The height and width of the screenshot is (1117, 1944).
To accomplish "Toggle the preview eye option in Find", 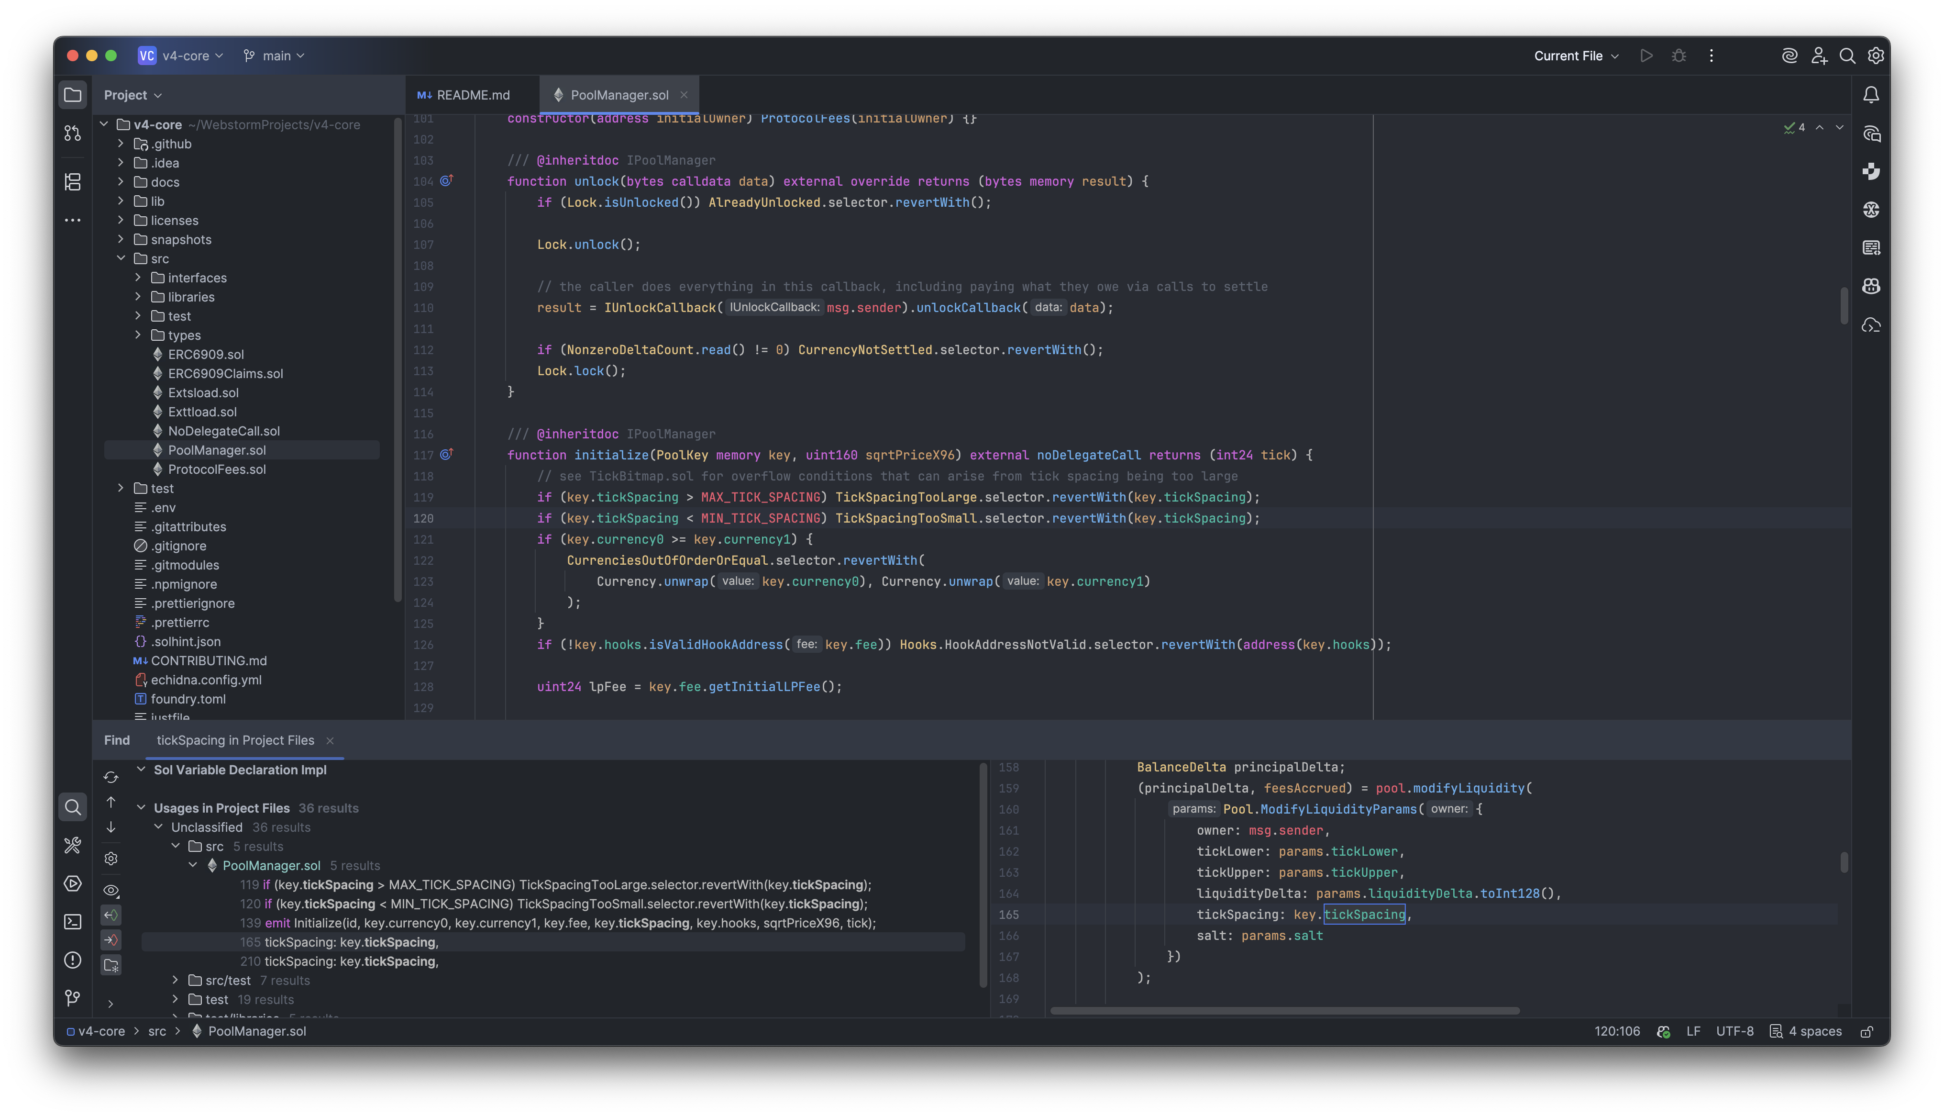I will point(111,890).
